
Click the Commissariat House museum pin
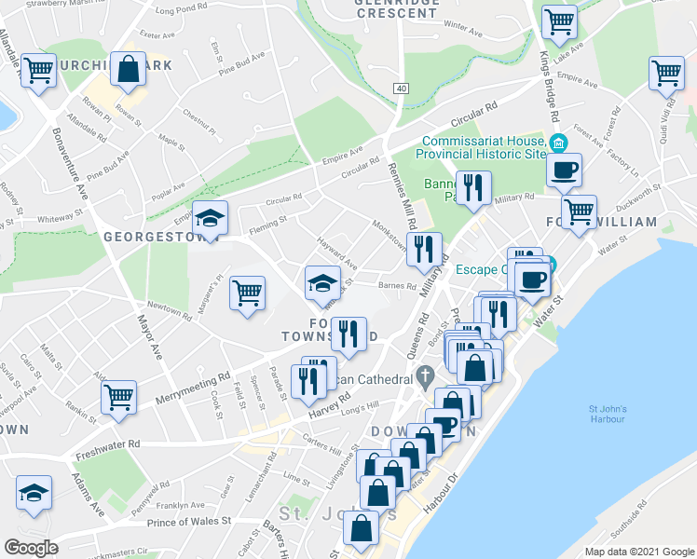pos(557,143)
